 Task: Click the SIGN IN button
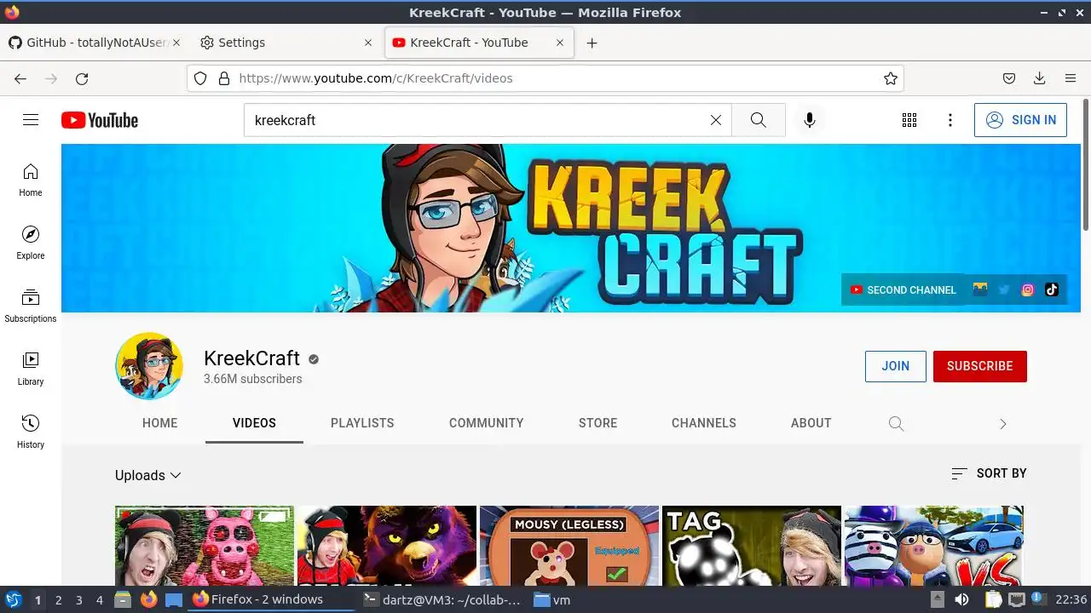click(1020, 120)
